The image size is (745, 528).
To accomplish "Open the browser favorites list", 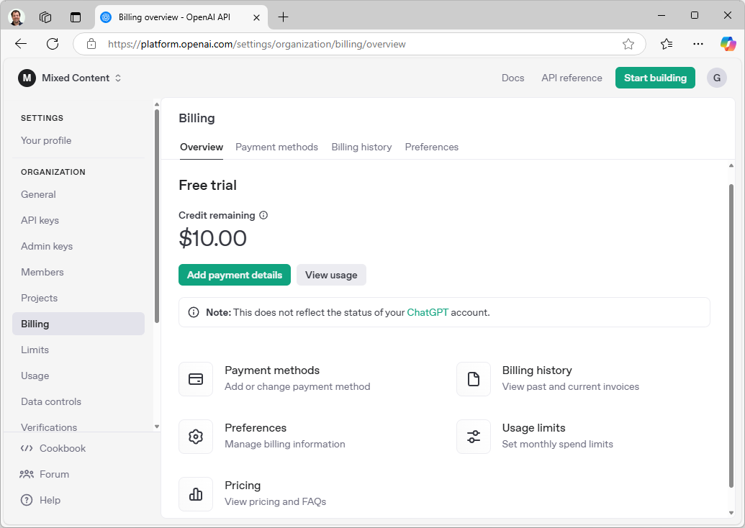I will 666,44.
